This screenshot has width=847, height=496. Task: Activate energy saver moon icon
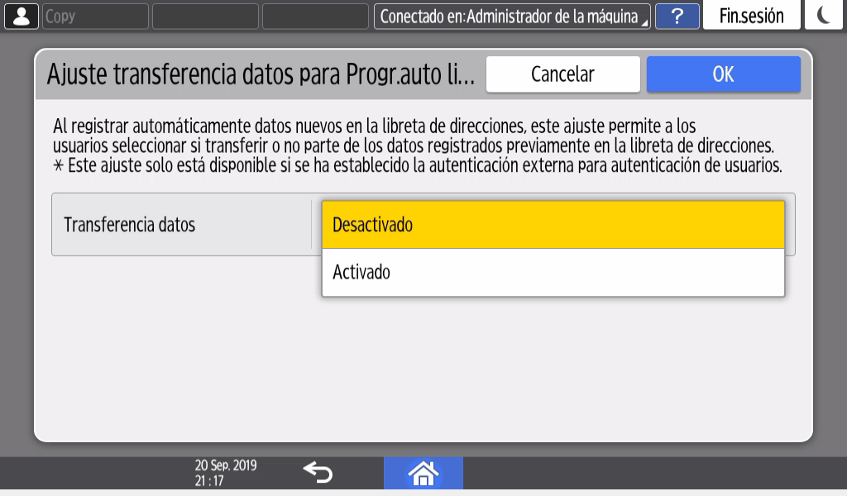(x=825, y=16)
